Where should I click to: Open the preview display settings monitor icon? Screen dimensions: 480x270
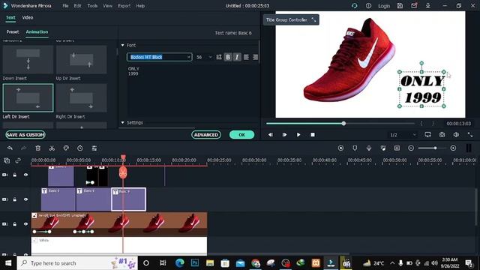(428, 135)
